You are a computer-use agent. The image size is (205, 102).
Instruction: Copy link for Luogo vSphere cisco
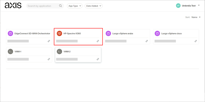click(x=196, y=41)
